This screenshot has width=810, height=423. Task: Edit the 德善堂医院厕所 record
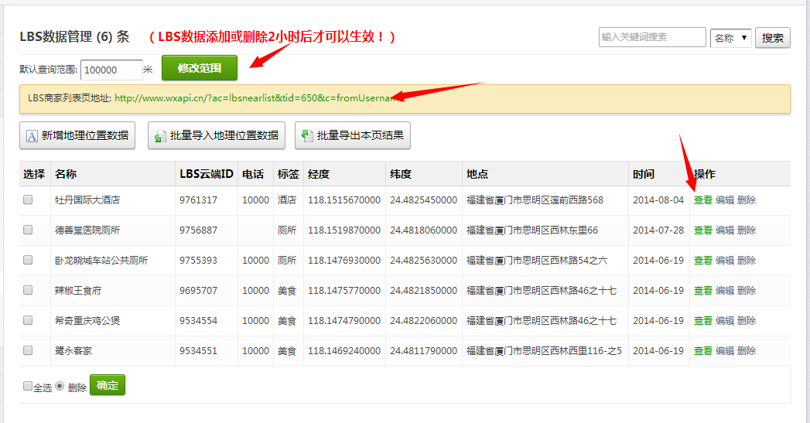click(x=724, y=230)
